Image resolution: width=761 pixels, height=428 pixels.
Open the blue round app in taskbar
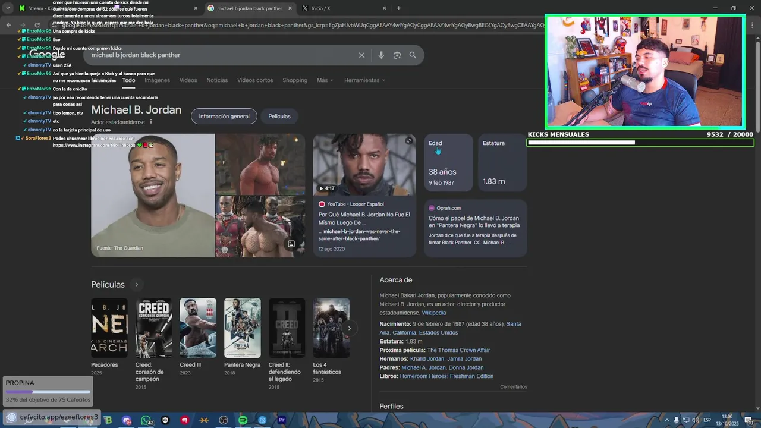(262, 420)
